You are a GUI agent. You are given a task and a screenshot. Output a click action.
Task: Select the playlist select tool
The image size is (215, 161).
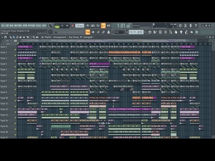coord(30,37)
